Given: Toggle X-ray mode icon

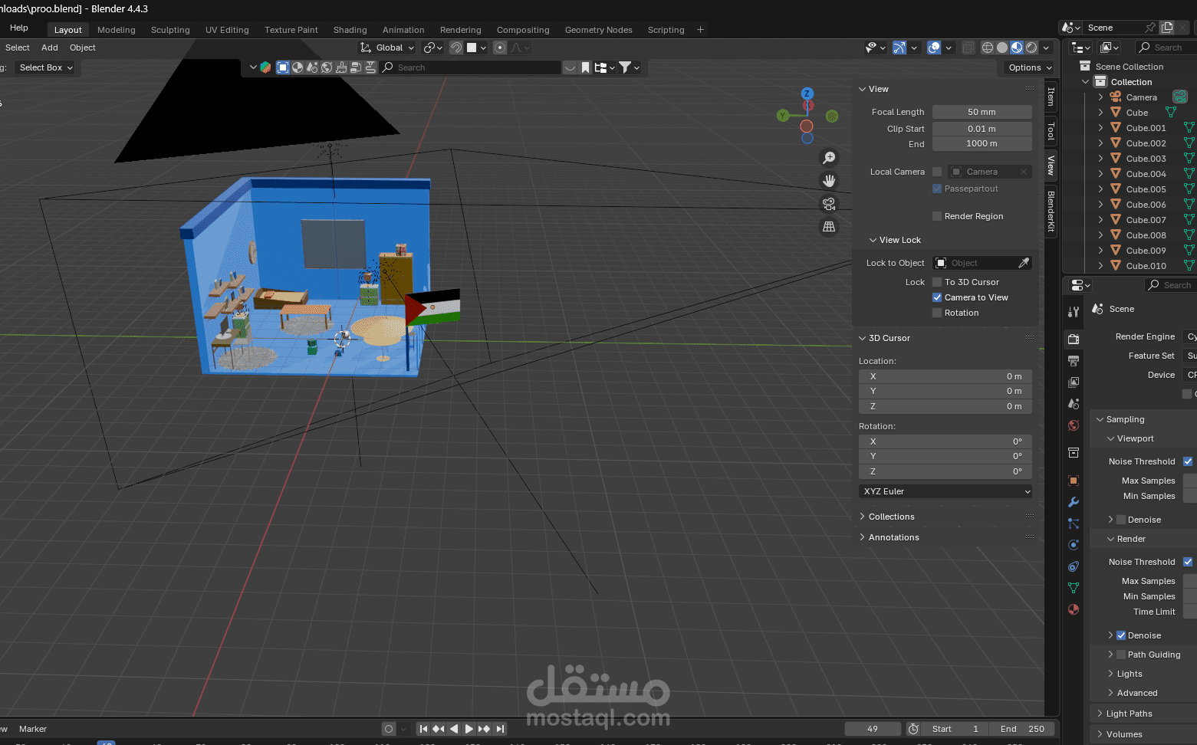Looking at the screenshot, I should pyautogui.click(x=968, y=48).
